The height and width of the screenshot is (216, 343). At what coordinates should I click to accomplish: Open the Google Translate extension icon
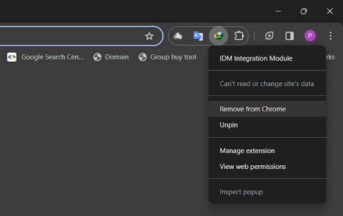(198, 36)
